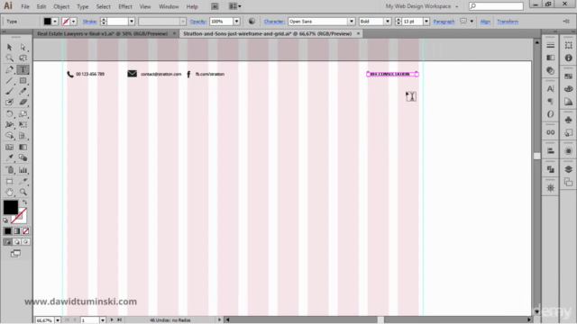Select the Shape Builder tool
Viewport: 577px width, 324px height.
pos(10,136)
